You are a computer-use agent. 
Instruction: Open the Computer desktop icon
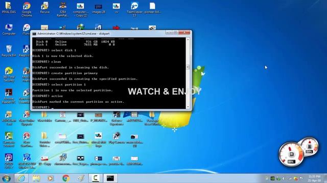(9, 29)
